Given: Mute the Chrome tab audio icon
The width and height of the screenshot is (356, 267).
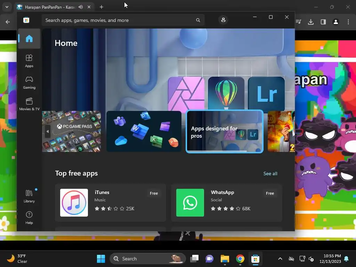Looking at the screenshot, I should 81,7.
